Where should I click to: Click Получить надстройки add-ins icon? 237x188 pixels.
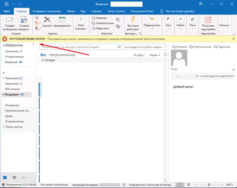click(x=208, y=23)
